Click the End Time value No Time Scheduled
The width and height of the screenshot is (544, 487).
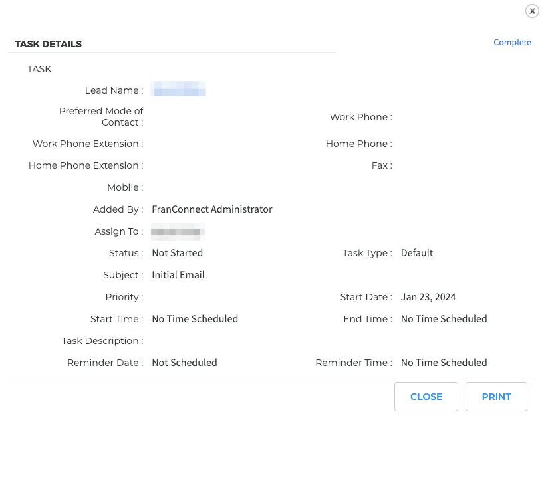(x=444, y=319)
